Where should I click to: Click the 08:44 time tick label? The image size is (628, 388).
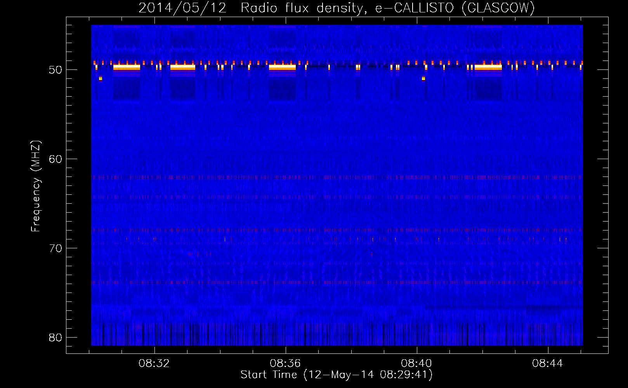(548, 364)
